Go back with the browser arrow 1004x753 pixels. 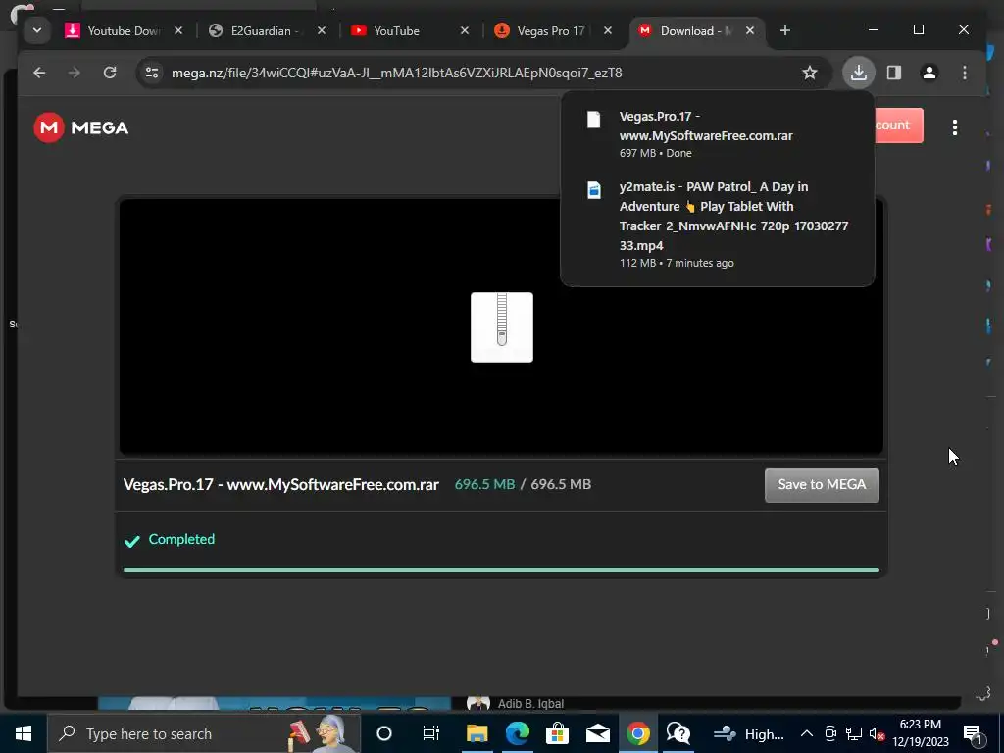click(x=39, y=73)
